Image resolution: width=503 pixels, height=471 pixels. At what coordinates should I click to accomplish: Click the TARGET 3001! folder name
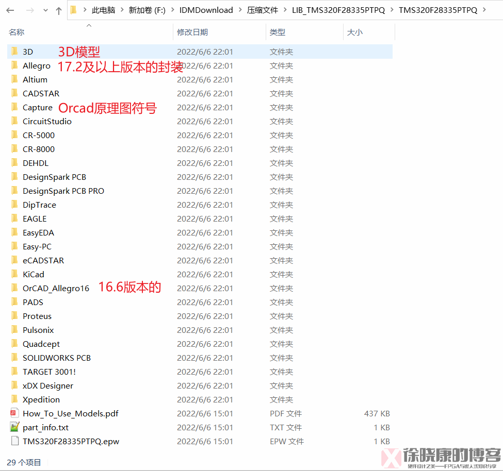pyautogui.click(x=49, y=372)
